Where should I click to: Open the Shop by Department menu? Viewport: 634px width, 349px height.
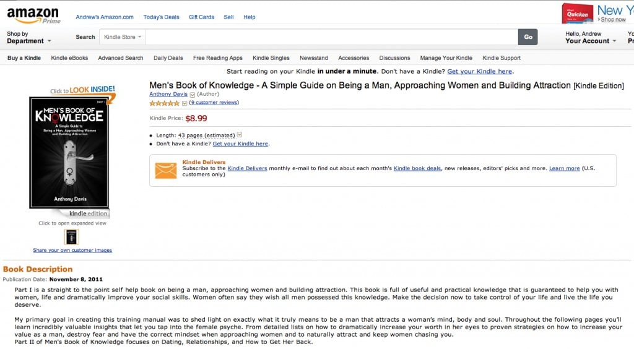(x=28, y=38)
